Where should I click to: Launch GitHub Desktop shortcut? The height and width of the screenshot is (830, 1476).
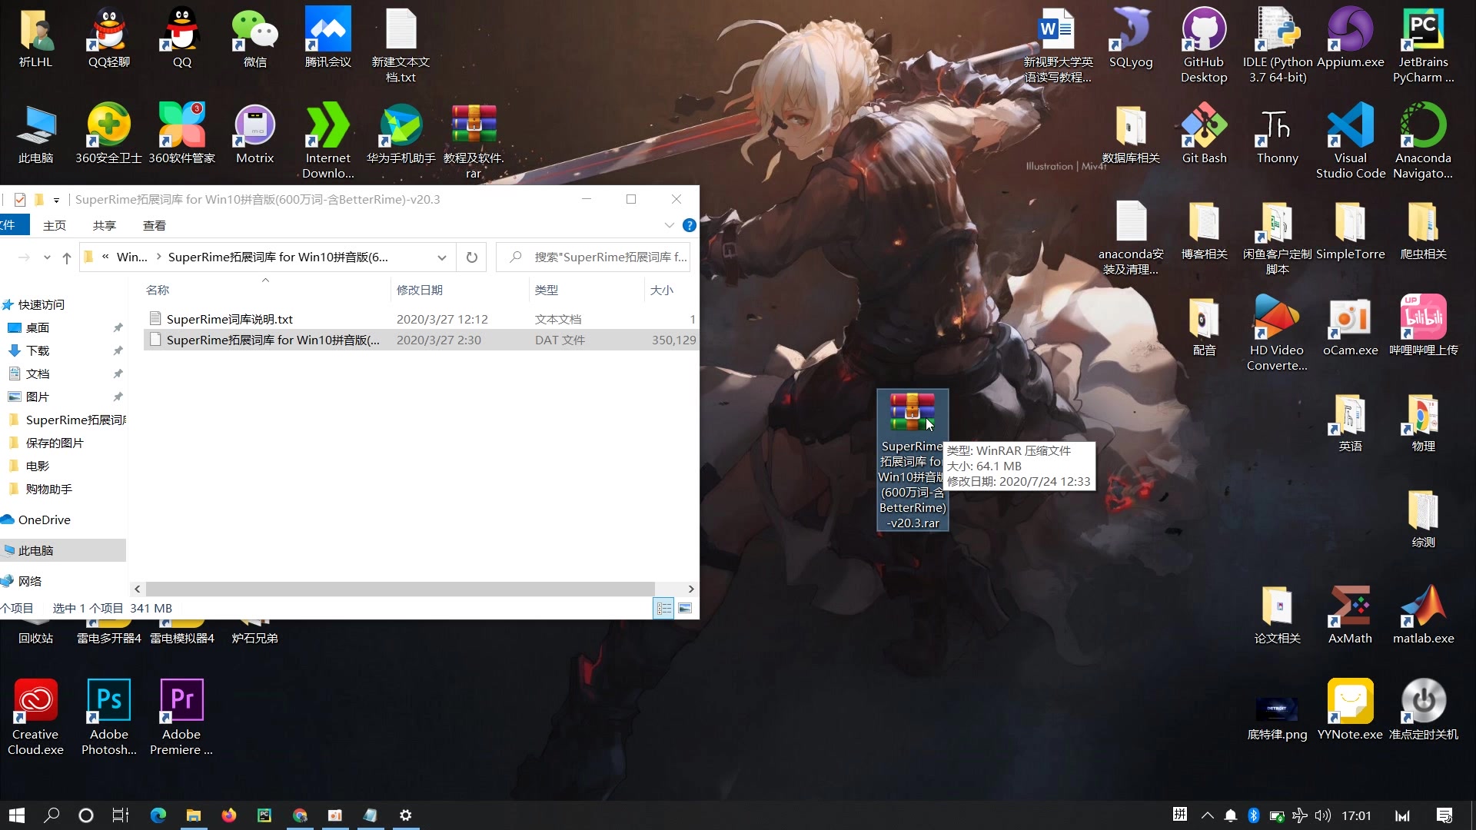point(1204,45)
